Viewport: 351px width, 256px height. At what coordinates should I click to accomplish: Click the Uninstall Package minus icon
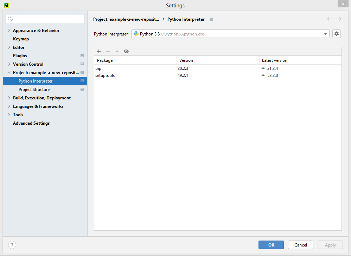108,51
